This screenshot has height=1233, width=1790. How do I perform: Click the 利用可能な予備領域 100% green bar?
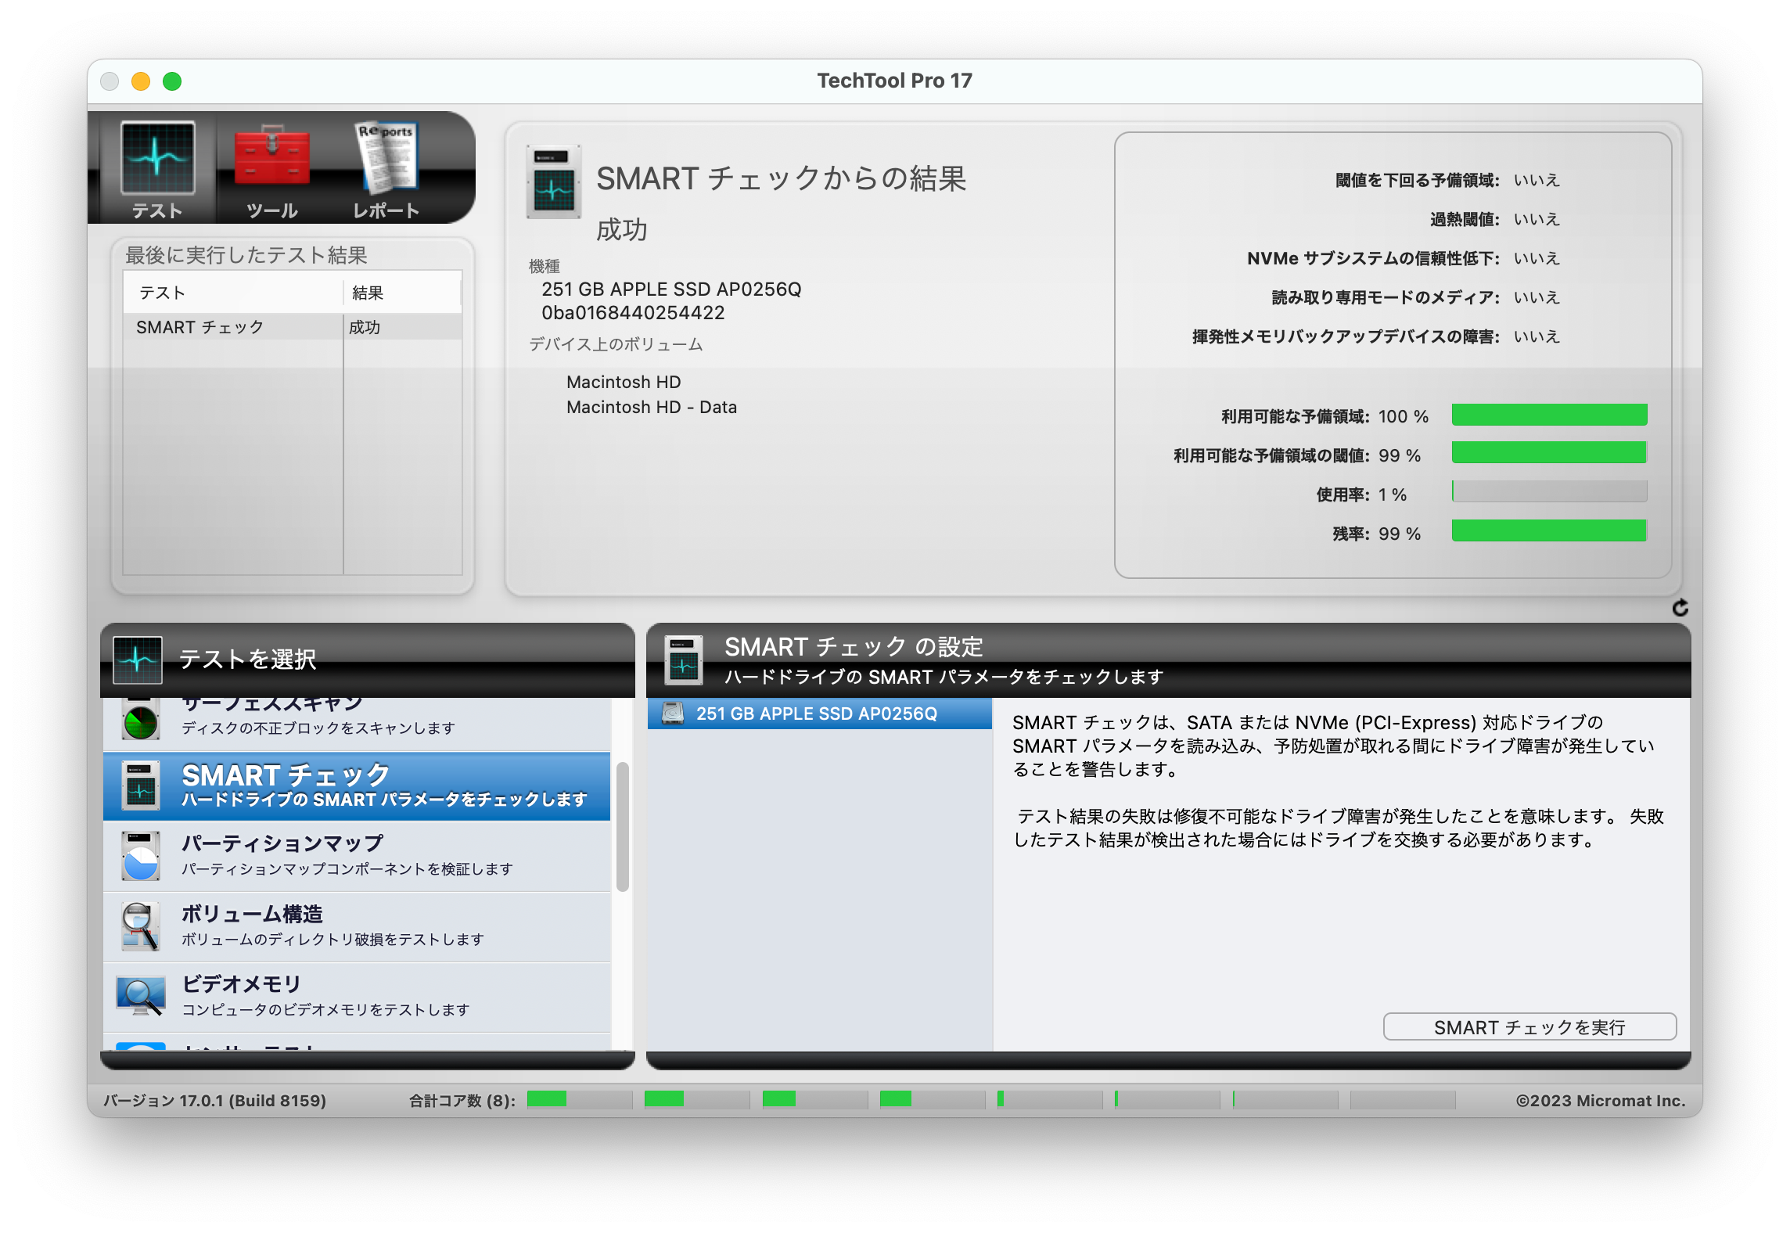pyautogui.click(x=1548, y=415)
